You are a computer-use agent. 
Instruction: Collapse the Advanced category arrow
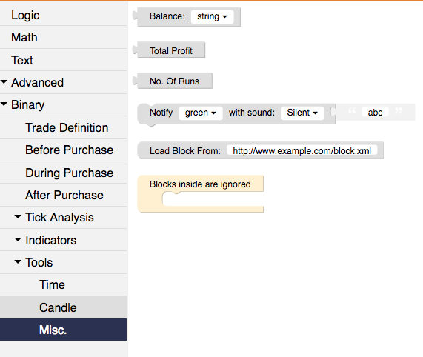click(4, 81)
